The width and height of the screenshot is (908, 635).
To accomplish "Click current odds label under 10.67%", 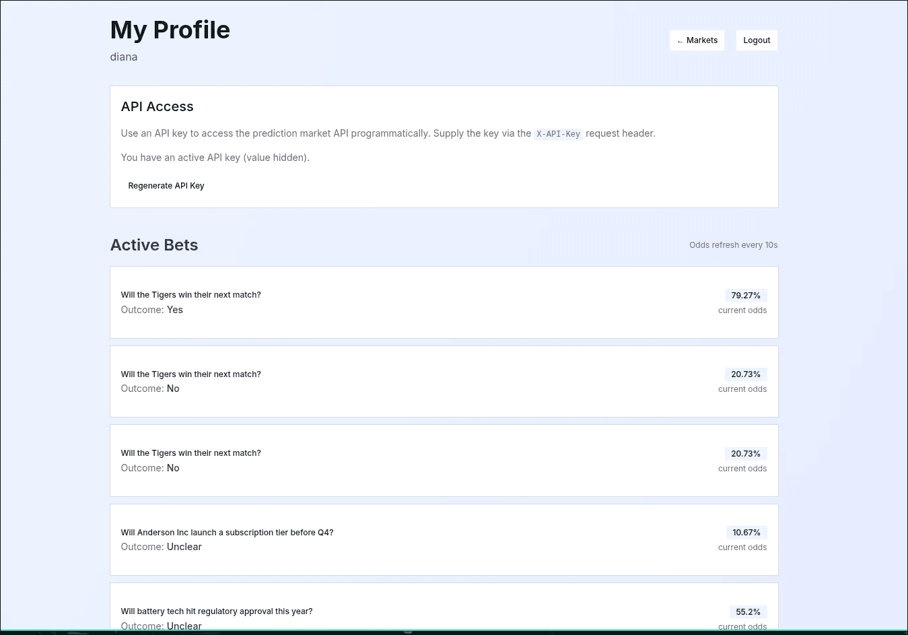I will click(742, 547).
